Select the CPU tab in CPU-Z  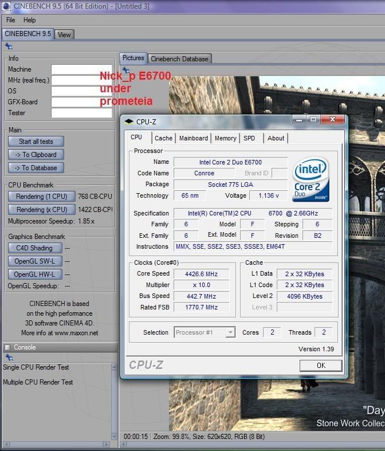pos(136,137)
